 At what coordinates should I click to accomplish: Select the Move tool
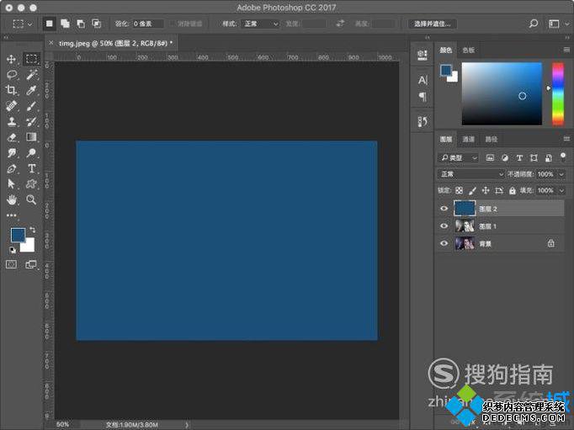pos(11,59)
